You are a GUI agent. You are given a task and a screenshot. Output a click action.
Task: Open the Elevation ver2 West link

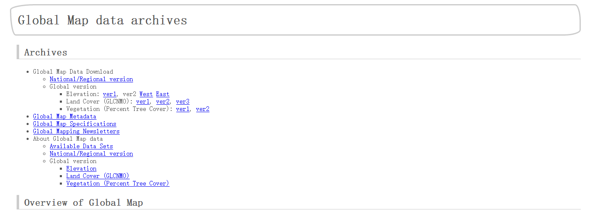point(146,94)
